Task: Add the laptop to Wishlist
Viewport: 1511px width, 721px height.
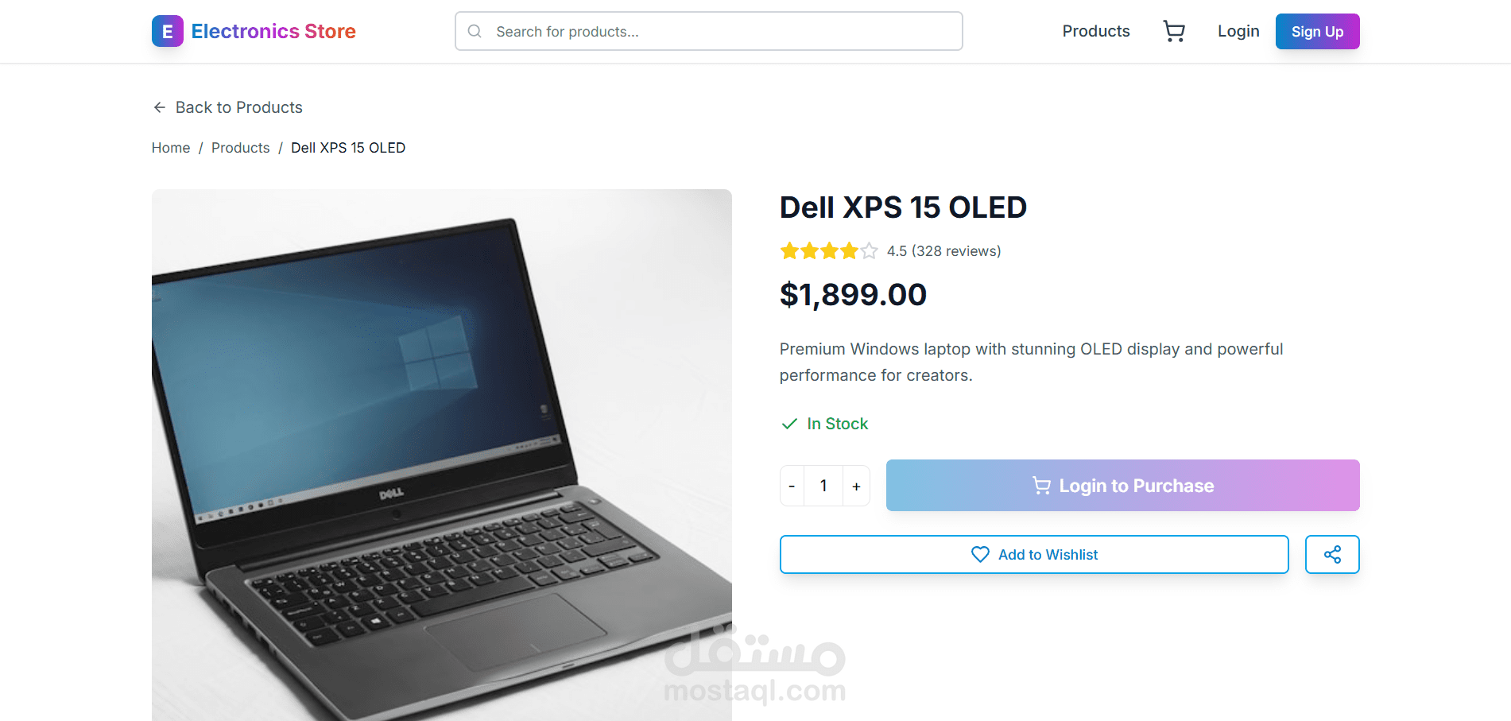Action: (x=1034, y=554)
